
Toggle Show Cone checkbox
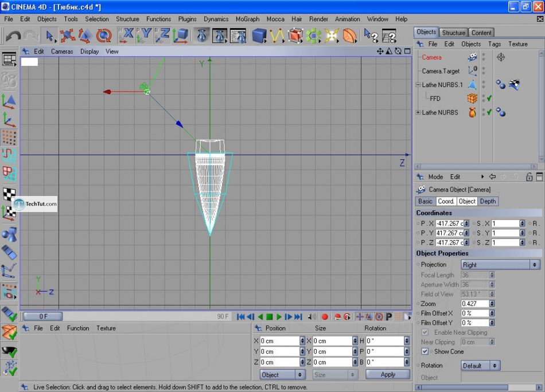tap(425, 351)
